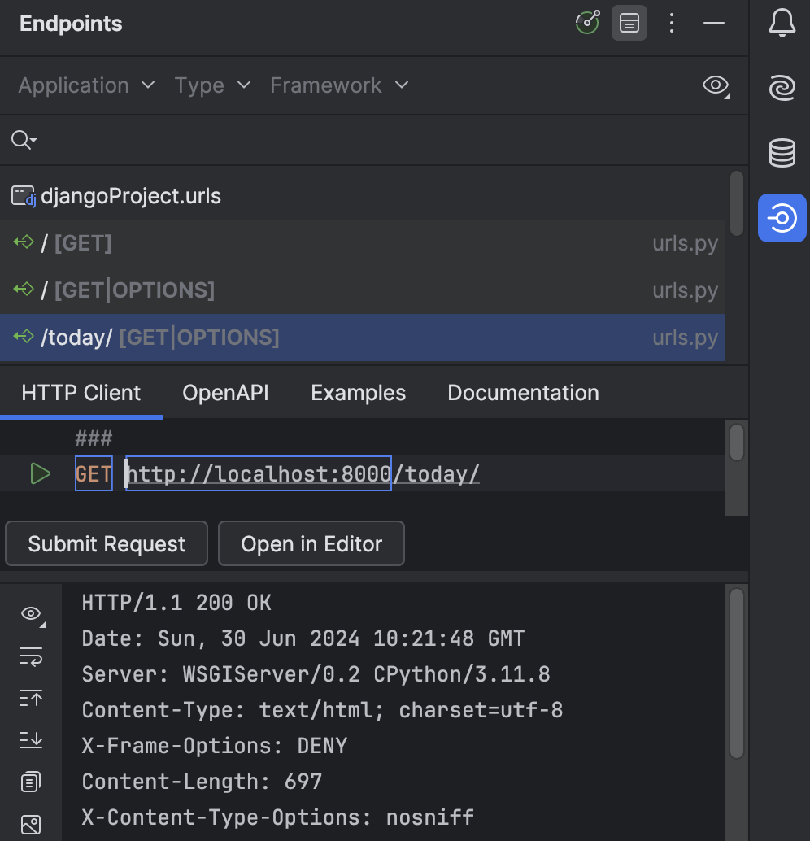Screen dimensions: 810x841
Task: Open the Database tool window icon
Action: [782, 153]
